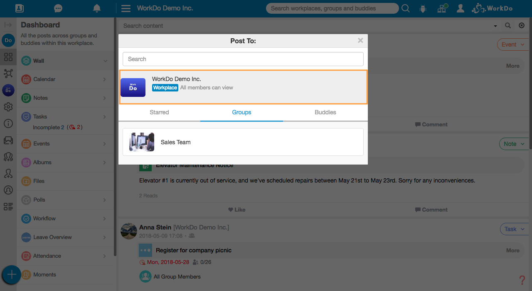Screen dimensions: 532x291
Task: Switch to the Buddies tab
Action: point(325,112)
